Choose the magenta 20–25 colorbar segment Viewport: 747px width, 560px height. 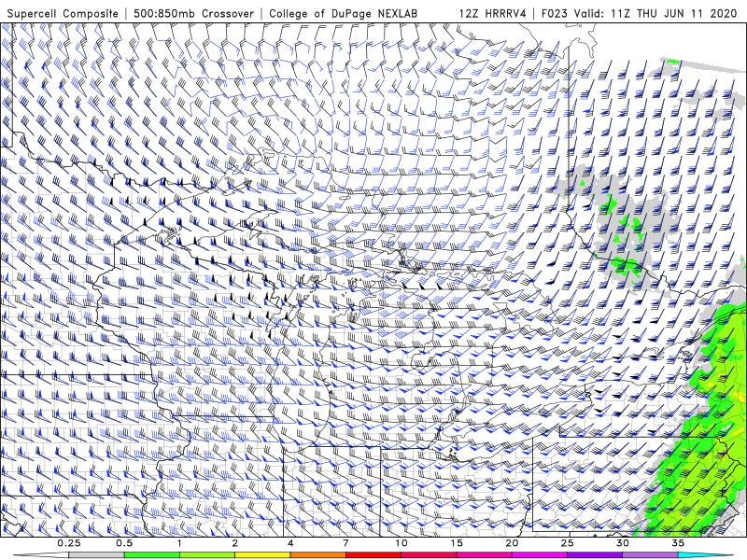click(540, 555)
